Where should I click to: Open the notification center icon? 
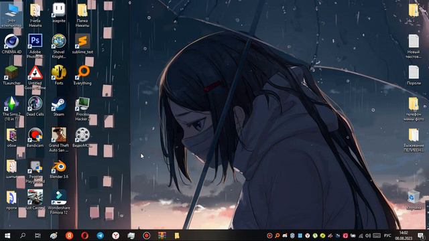[x=421, y=235]
